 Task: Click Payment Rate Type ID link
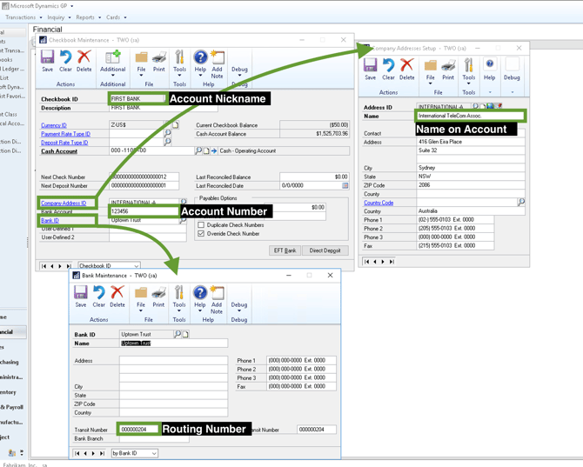65,134
